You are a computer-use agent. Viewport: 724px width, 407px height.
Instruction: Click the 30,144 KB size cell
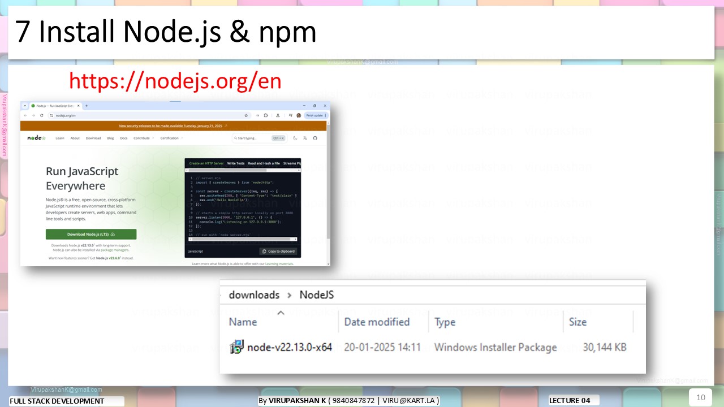tap(605, 347)
